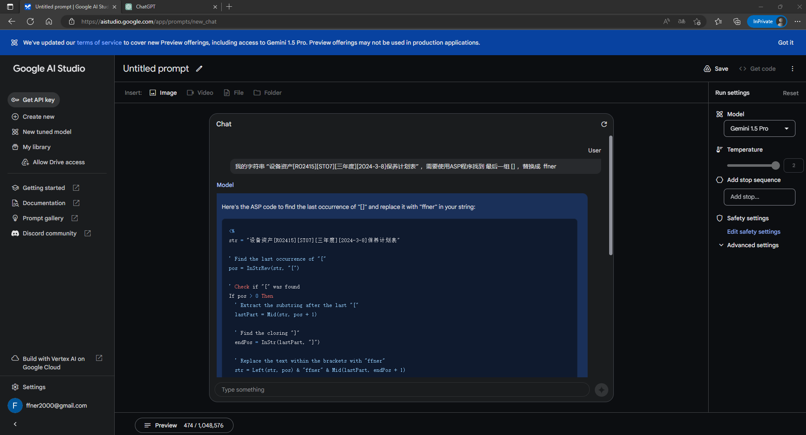This screenshot has height=435, width=806.
Task: Click the Add stop sequence input
Action: point(759,197)
